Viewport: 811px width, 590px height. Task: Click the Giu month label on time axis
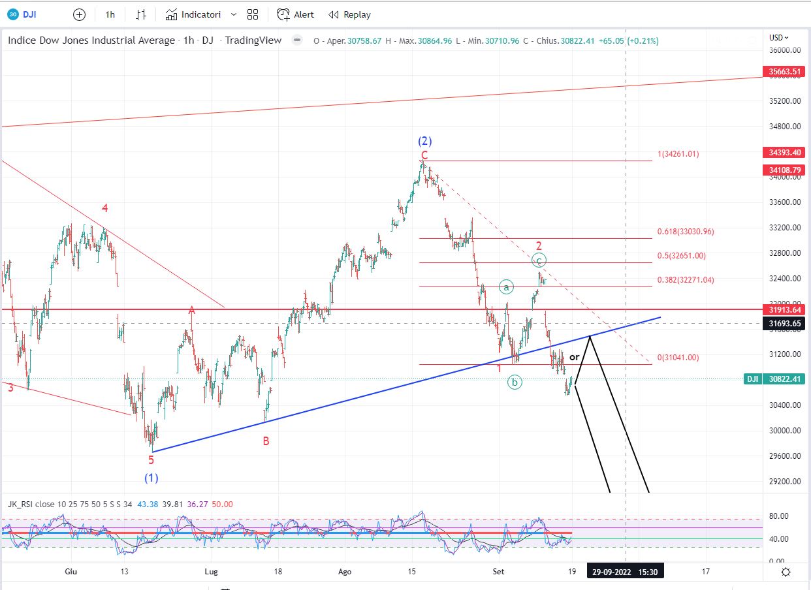(x=71, y=572)
